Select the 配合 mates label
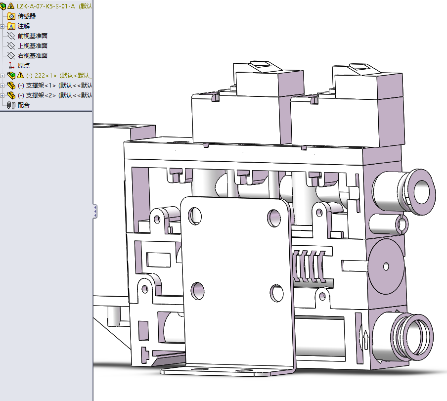 [x=24, y=105]
